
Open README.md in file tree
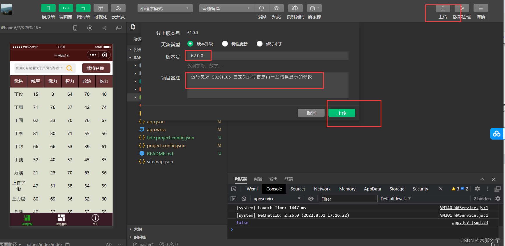click(x=160, y=154)
